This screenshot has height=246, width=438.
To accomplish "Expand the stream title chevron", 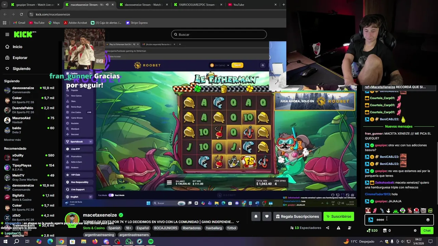I will pyautogui.click(x=237, y=222).
